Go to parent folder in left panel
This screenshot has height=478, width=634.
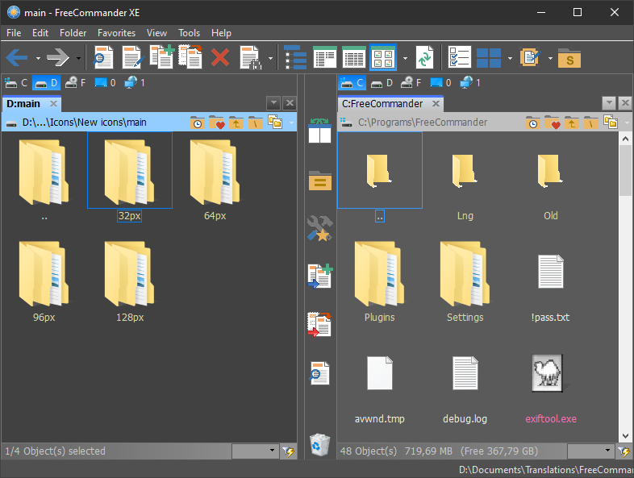coord(236,122)
